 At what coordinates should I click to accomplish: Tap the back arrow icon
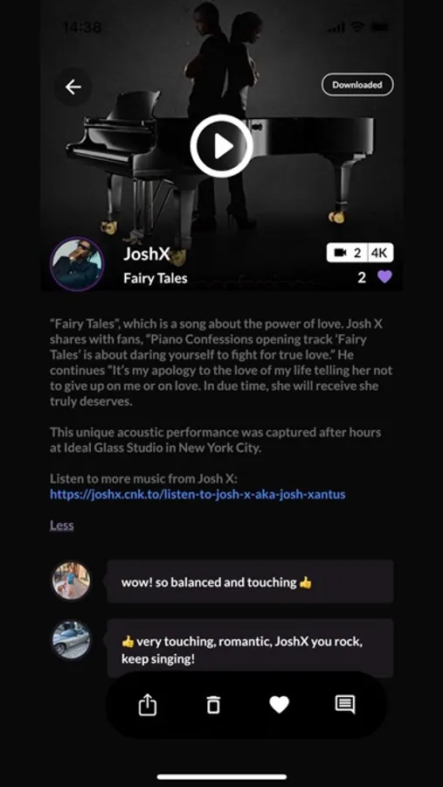[73, 87]
